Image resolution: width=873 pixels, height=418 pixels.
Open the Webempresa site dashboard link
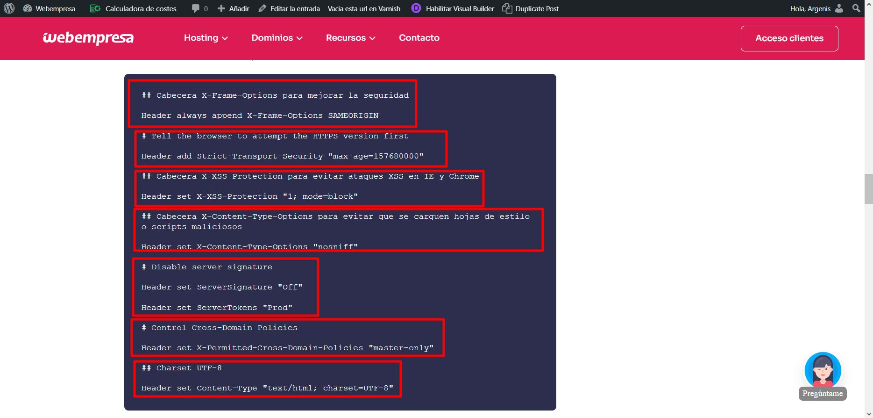pos(49,8)
